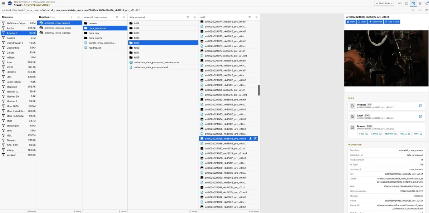This screenshot has height=213, width=429.
Task: Search the artemis2_crew_camera column
Action: tap(124, 17)
